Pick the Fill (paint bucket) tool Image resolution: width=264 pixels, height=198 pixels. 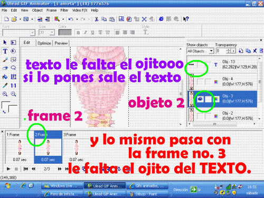[5, 77]
